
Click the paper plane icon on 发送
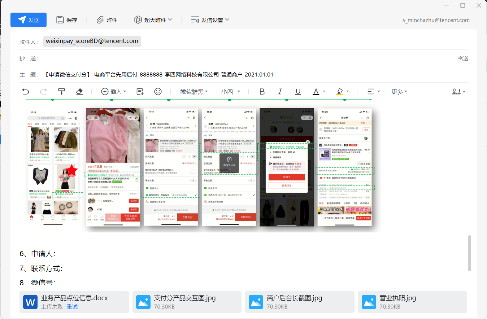click(22, 20)
